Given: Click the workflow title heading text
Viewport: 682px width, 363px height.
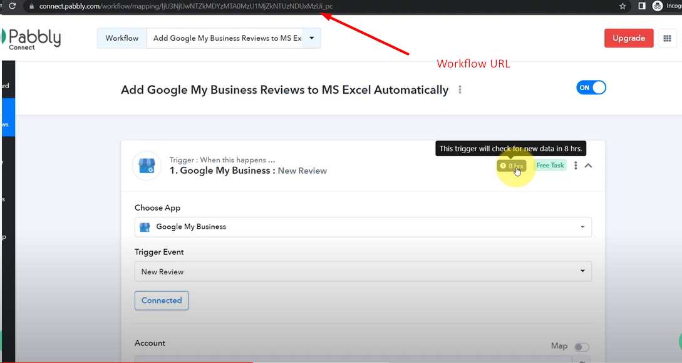Looking at the screenshot, I should point(284,90).
